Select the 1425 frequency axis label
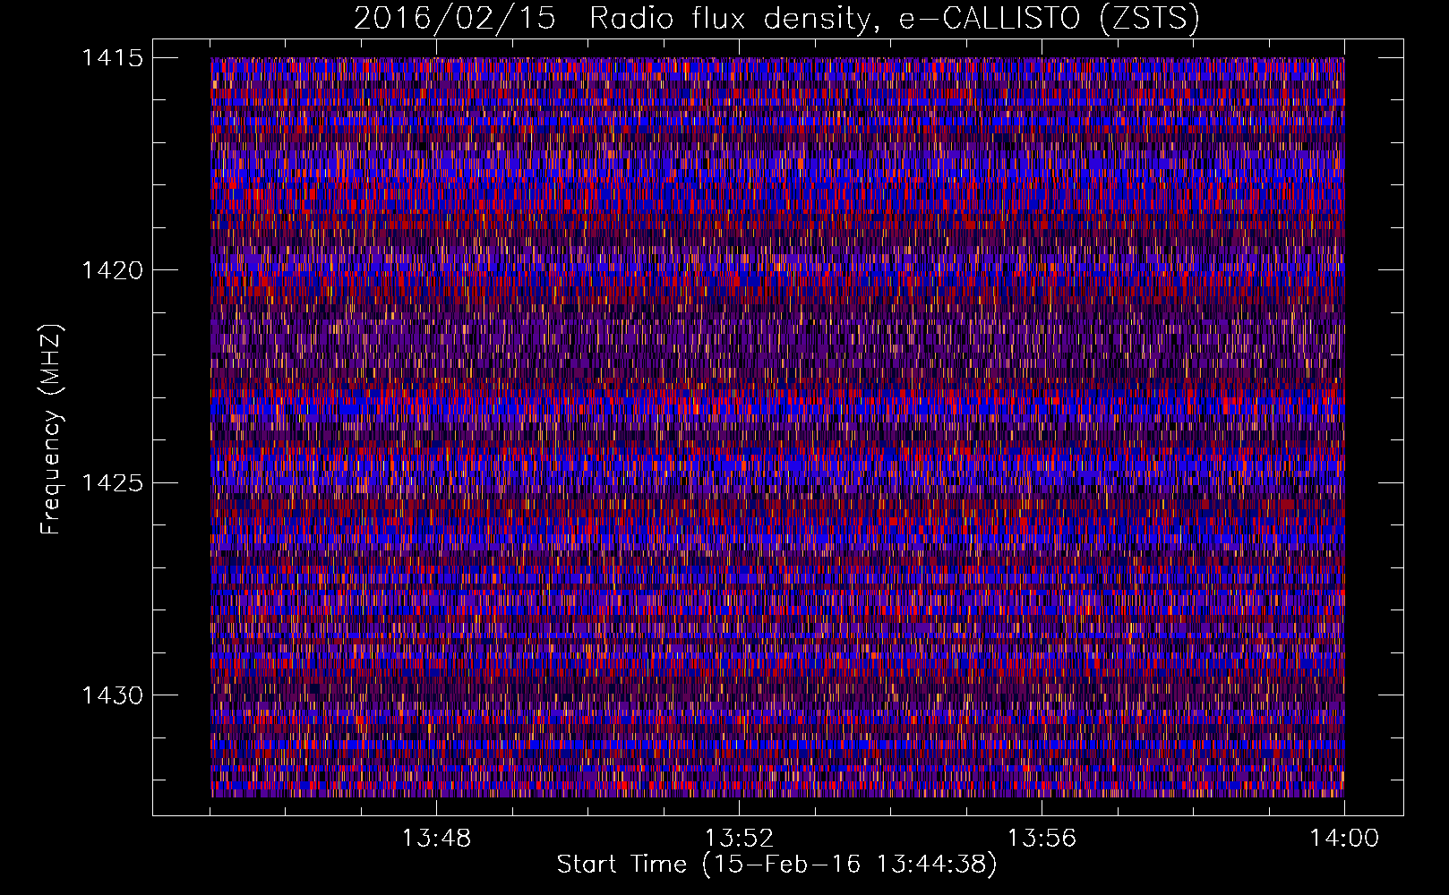Image resolution: width=1449 pixels, height=895 pixels. point(112,483)
